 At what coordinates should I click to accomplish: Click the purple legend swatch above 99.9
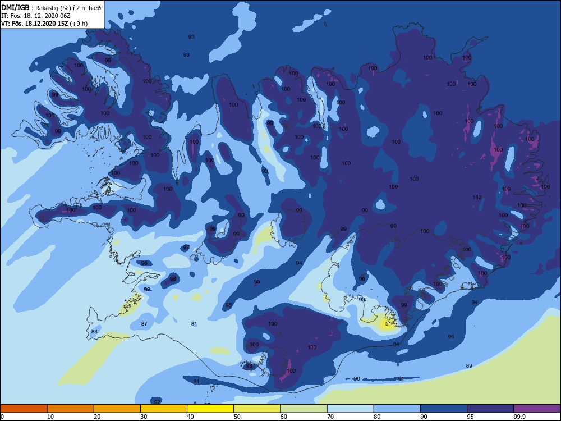tap(537, 409)
